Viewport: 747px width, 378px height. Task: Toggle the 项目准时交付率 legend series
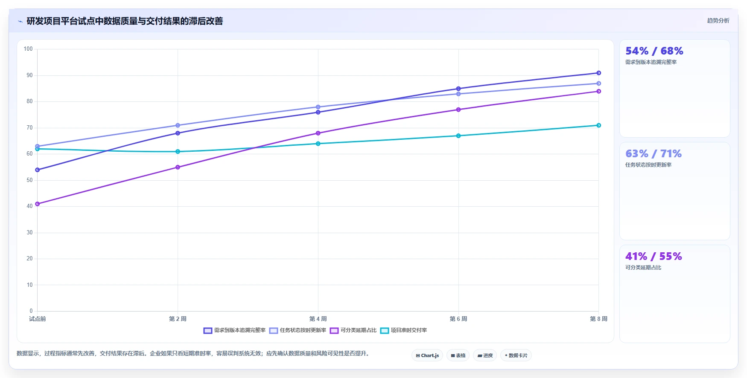pos(403,330)
